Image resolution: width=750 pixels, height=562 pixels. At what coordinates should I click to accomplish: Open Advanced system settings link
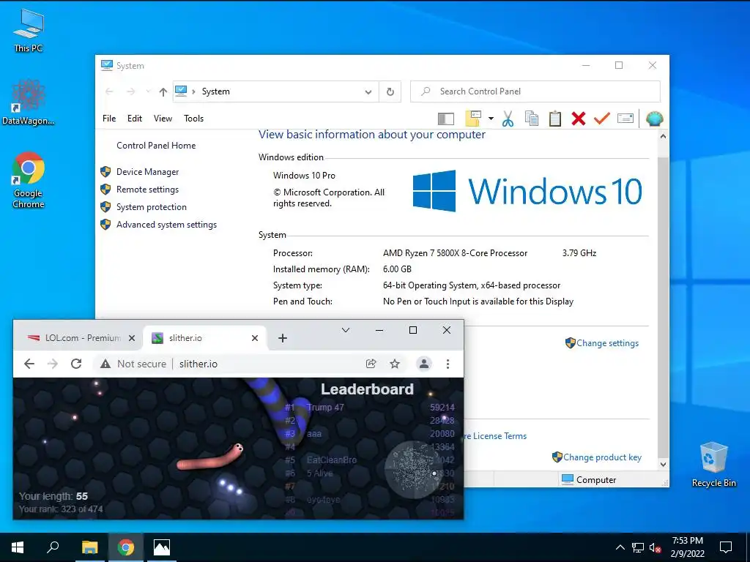(166, 225)
